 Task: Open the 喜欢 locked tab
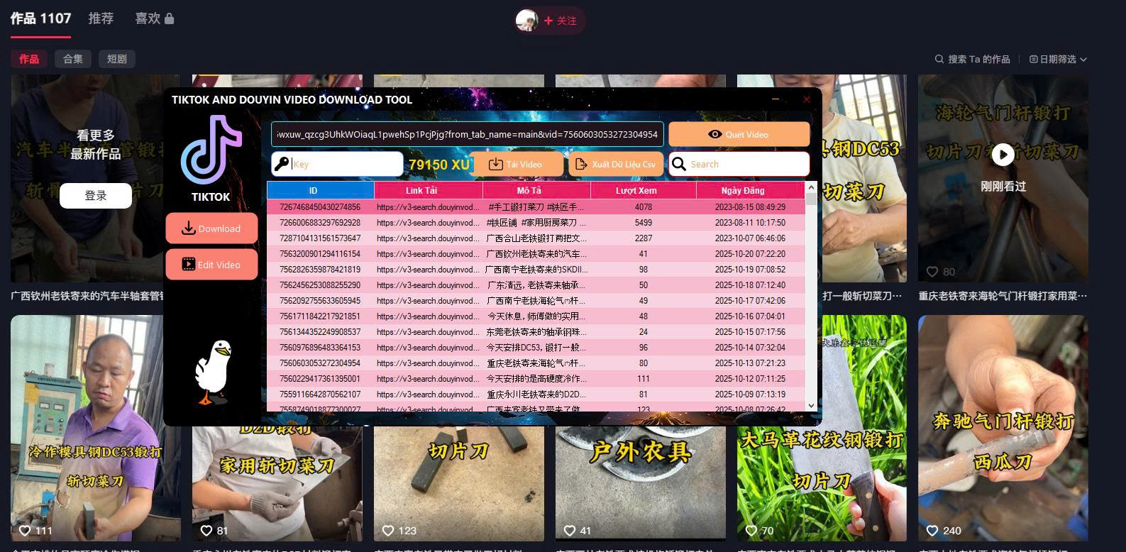(x=154, y=18)
